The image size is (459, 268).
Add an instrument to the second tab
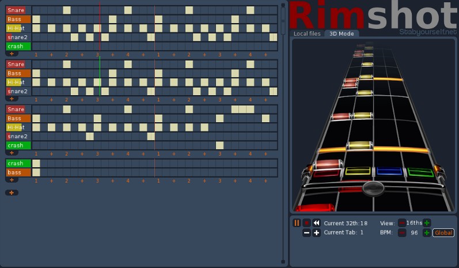point(12,99)
